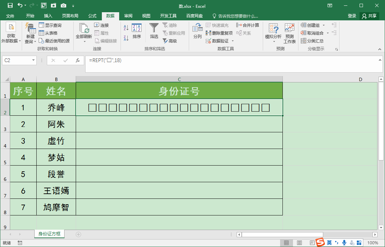Click the add new sheet plus icon
The image size is (385, 247).
click(78, 234)
